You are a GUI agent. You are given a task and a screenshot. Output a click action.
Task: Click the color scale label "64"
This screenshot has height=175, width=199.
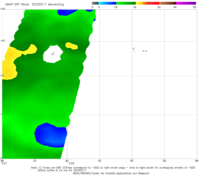point(175,7)
